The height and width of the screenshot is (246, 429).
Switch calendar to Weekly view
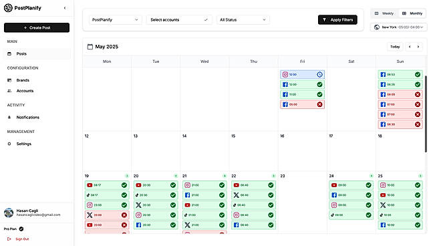point(384,13)
